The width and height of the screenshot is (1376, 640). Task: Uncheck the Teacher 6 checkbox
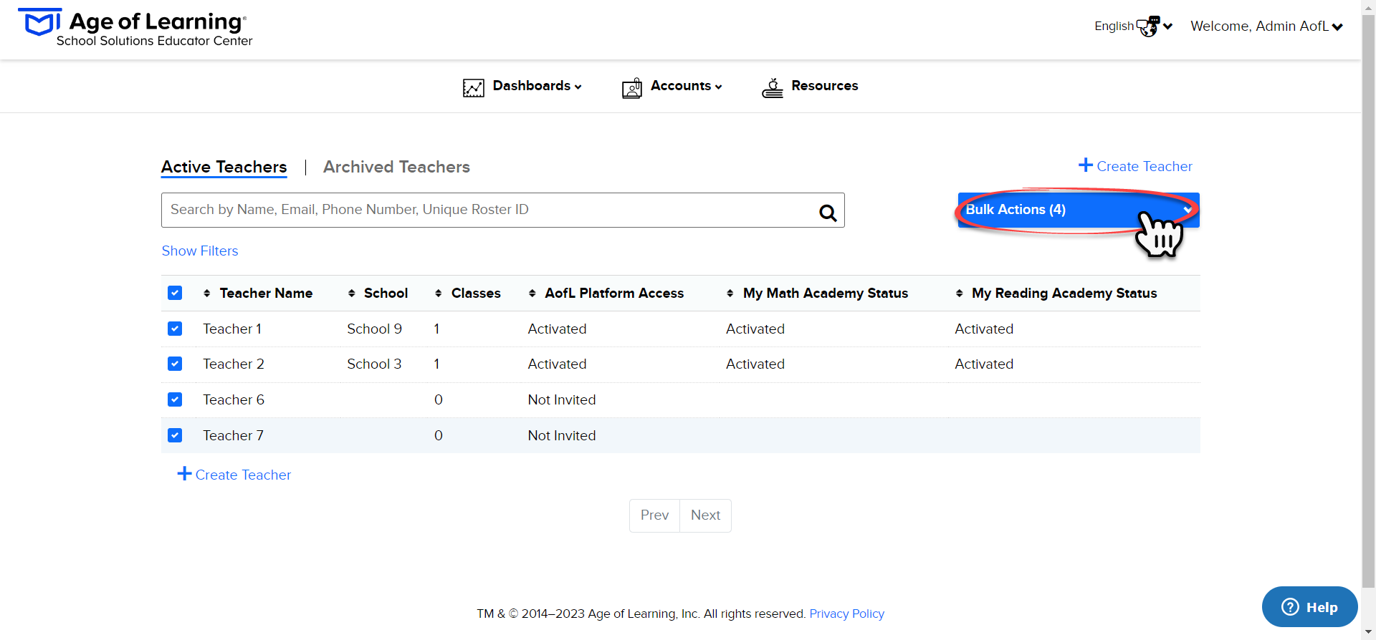175,399
